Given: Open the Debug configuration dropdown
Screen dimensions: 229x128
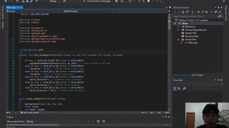Looking at the screenshot, I should 55,1.
